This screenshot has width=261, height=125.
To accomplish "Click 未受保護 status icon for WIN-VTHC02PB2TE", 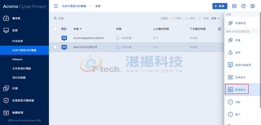I will 118,47.
